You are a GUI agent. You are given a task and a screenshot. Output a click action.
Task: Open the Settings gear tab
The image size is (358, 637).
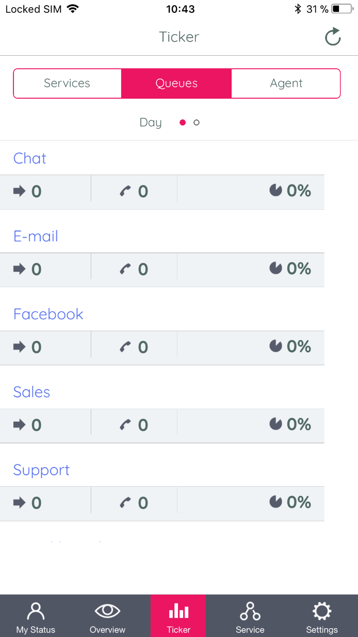322,617
